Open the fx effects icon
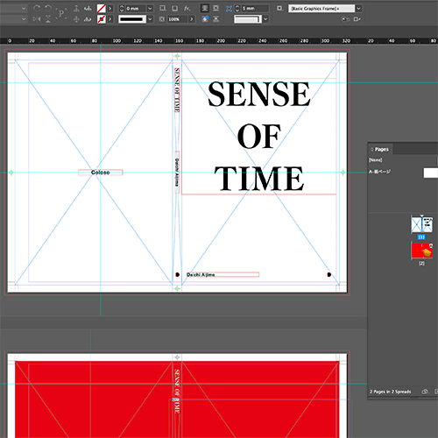 pos(187,9)
